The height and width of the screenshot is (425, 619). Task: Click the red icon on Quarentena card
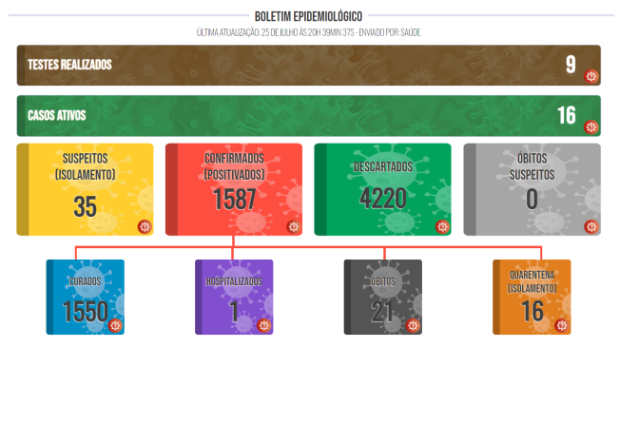(x=562, y=325)
